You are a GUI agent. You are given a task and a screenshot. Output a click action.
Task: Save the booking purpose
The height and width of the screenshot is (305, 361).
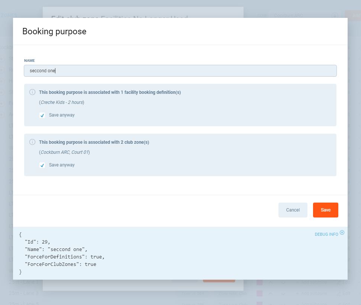[x=325, y=210]
